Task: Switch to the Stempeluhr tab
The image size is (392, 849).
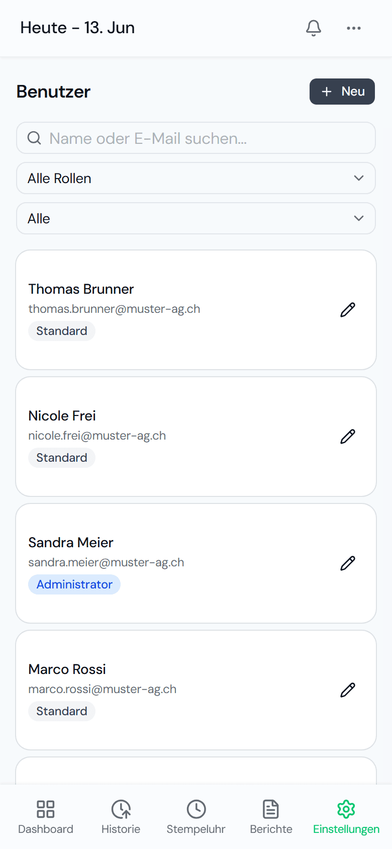Action: (x=196, y=817)
